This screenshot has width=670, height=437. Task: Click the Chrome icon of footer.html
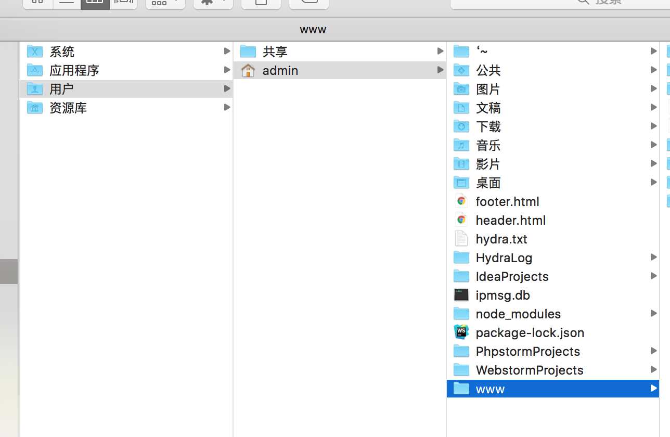click(461, 201)
